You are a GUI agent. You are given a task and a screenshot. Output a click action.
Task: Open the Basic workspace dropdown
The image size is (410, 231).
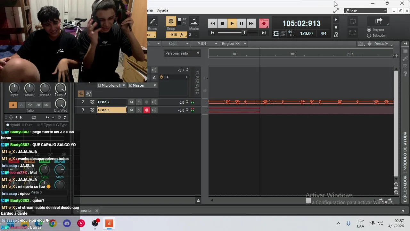[366, 11]
